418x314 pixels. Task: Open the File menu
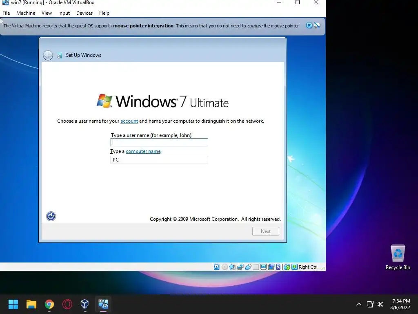click(x=6, y=13)
